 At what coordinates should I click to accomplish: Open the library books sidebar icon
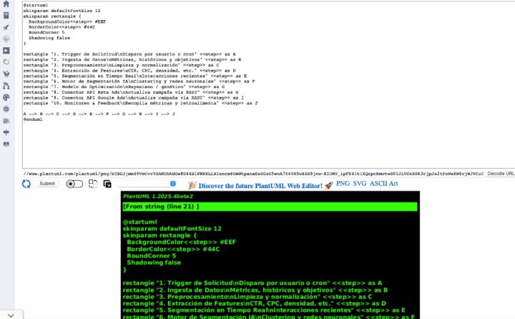coord(6,121)
